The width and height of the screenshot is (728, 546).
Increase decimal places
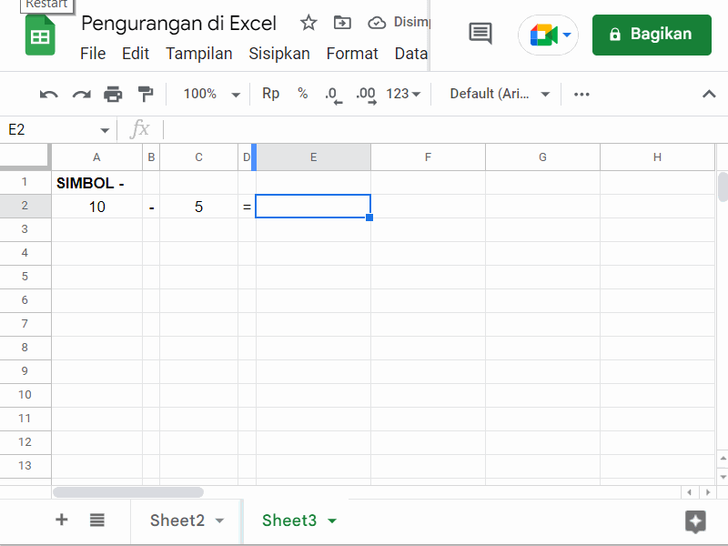point(366,95)
